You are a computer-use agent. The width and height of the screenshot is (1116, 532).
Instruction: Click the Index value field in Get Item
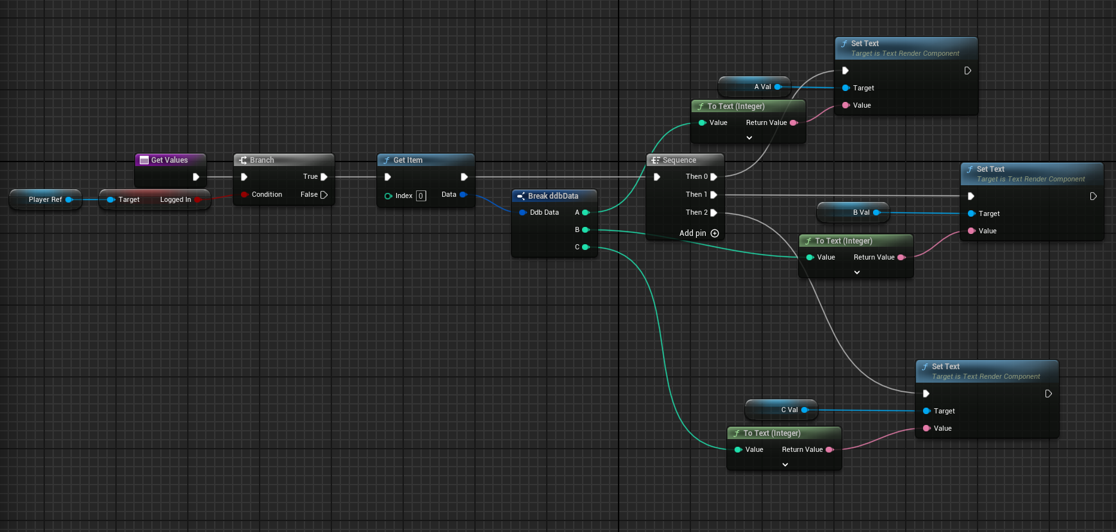pos(421,196)
